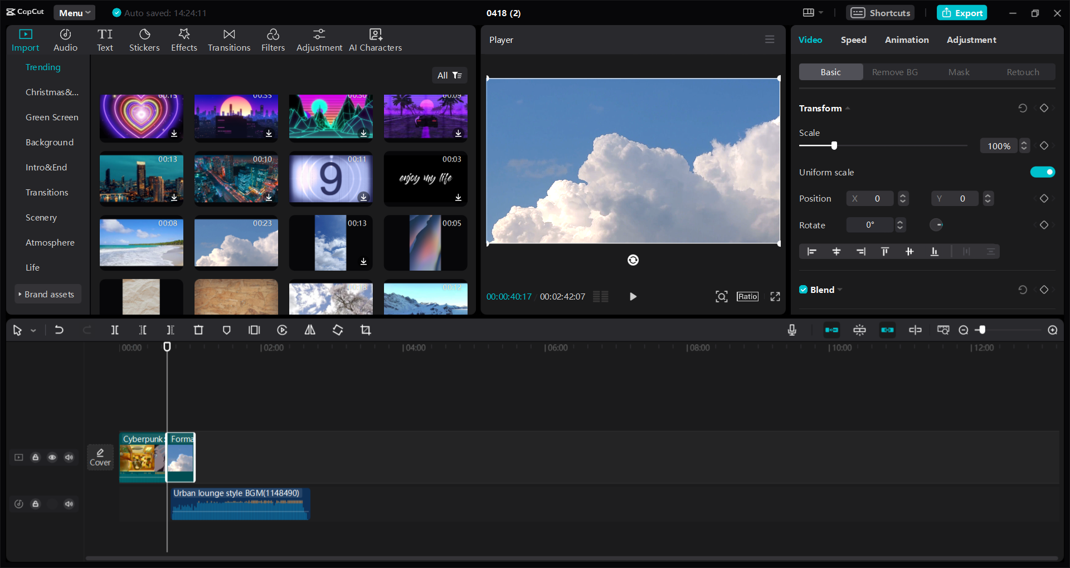Disable the Uniform scale toggle
Image resolution: width=1070 pixels, height=568 pixels.
click(1043, 172)
